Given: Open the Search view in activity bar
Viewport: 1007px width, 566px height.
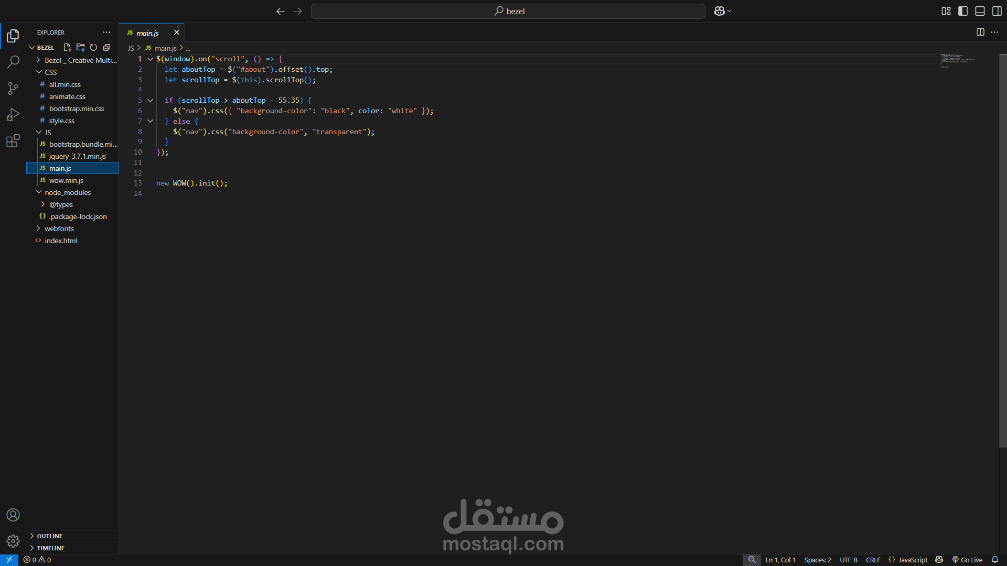Looking at the screenshot, I should pyautogui.click(x=13, y=62).
